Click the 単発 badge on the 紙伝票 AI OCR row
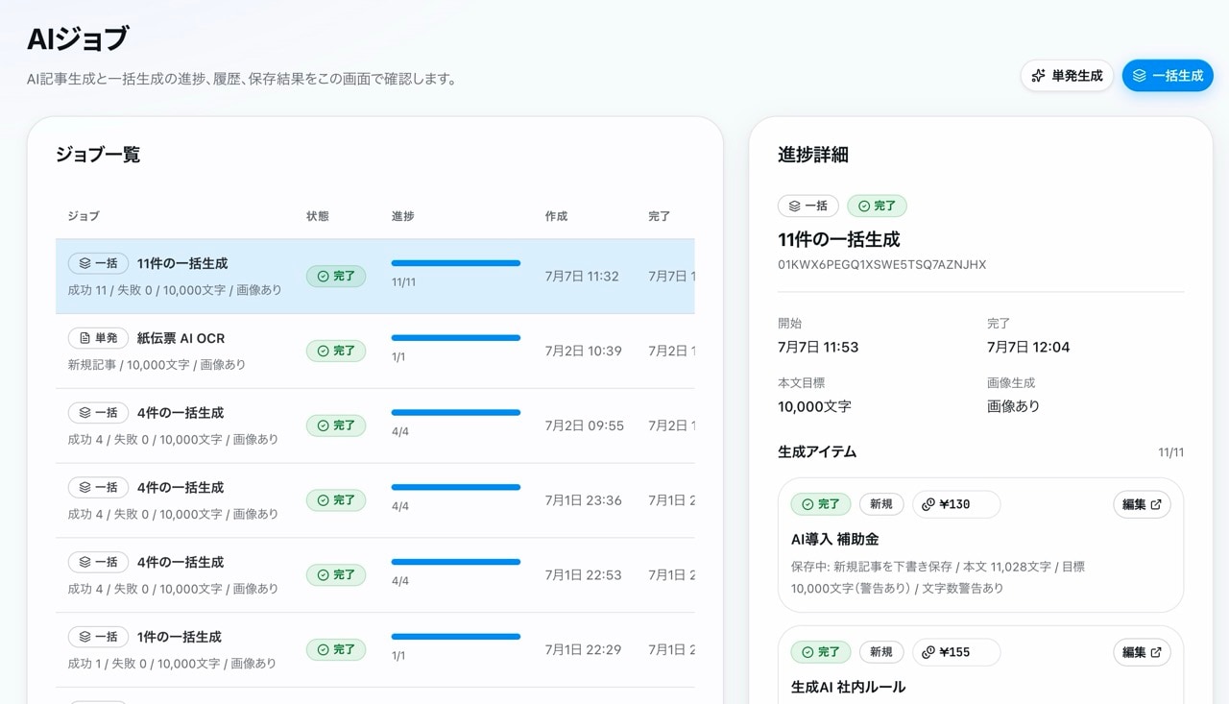Screen dimensions: 1229x704 [x=98, y=338]
